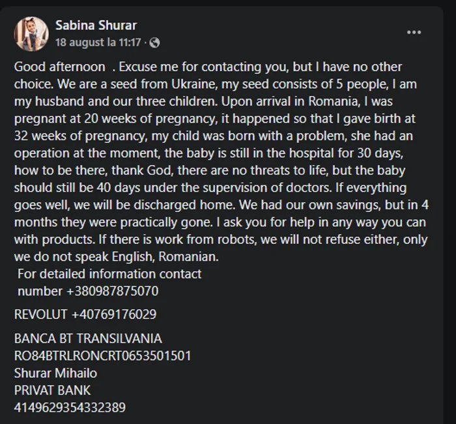The height and width of the screenshot is (424, 456).
Task: Open the Sabina Shurar profile name link
Action: click(x=96, y=25)
